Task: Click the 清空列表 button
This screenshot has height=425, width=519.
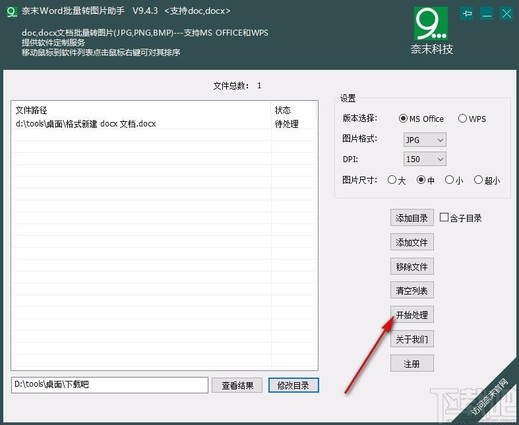Action: click(x=412, y=291)
